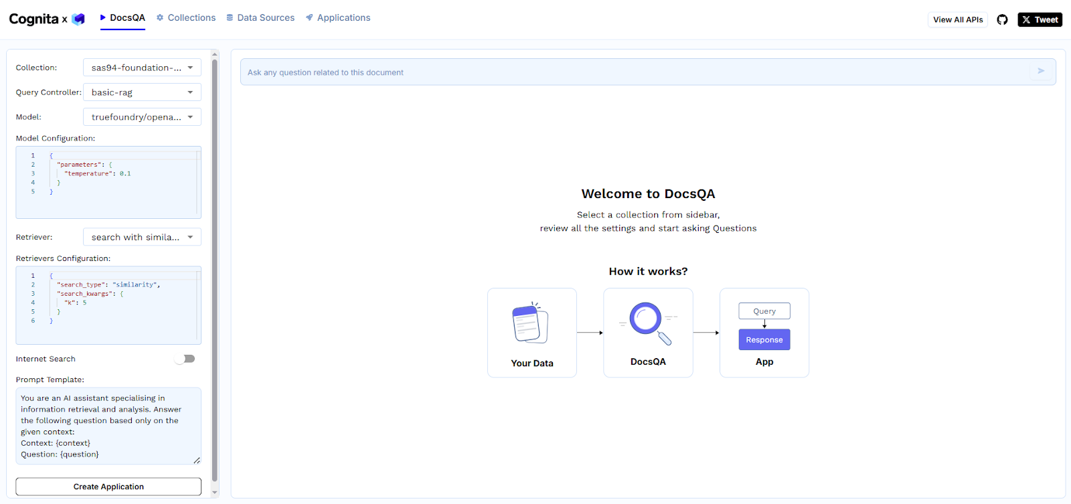Screen dimensions: 1071x504
Task: Toggle the Internet Search switch
Action: pyautogui.click(x=185, y=359)
